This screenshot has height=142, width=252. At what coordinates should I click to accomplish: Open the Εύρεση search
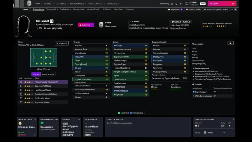click(x=164, y=4)
